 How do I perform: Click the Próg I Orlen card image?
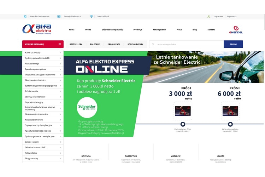[183, 111]
